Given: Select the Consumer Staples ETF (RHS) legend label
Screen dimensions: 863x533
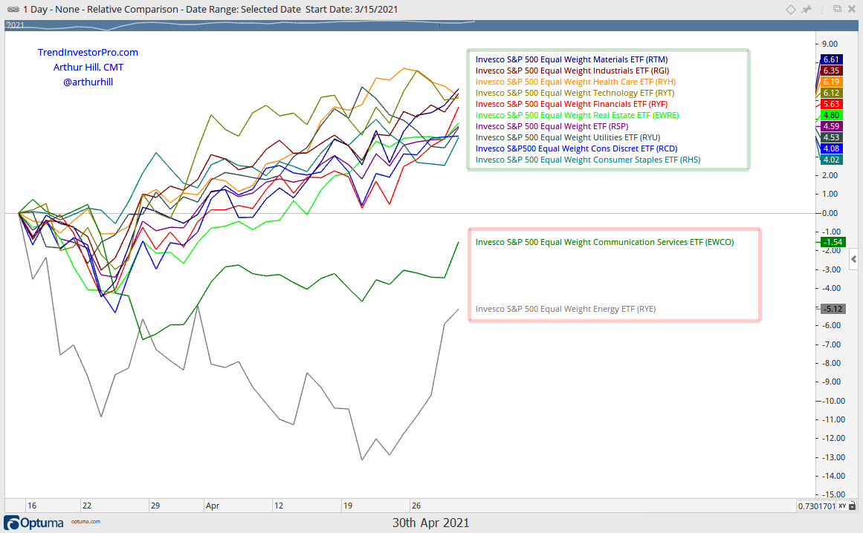Looking at the screenshot, I should pos(589,160).
